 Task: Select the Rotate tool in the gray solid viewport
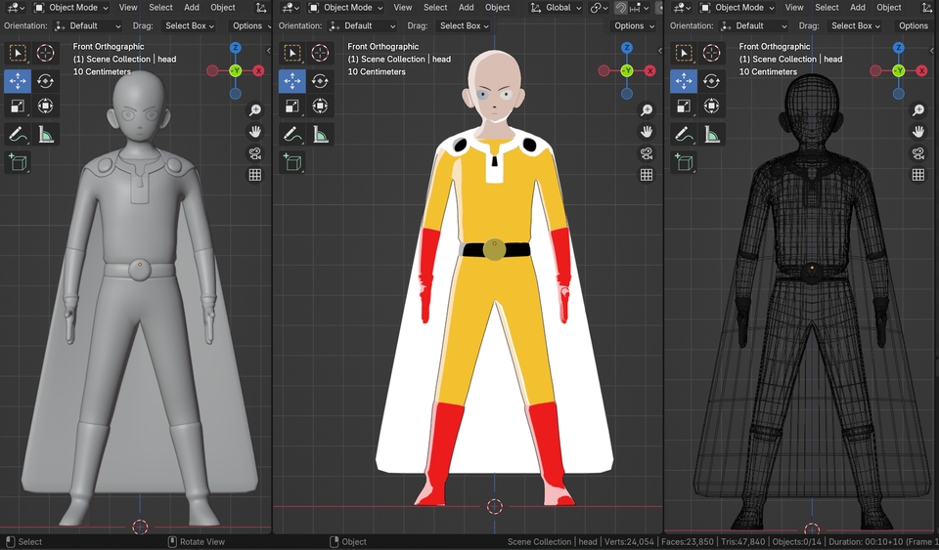pyautogui.click(x=45, y=81)
